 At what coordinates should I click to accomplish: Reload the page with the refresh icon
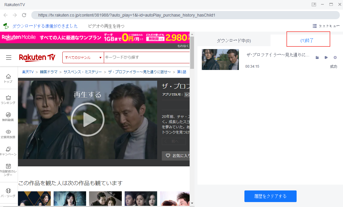tap(24, 15)
